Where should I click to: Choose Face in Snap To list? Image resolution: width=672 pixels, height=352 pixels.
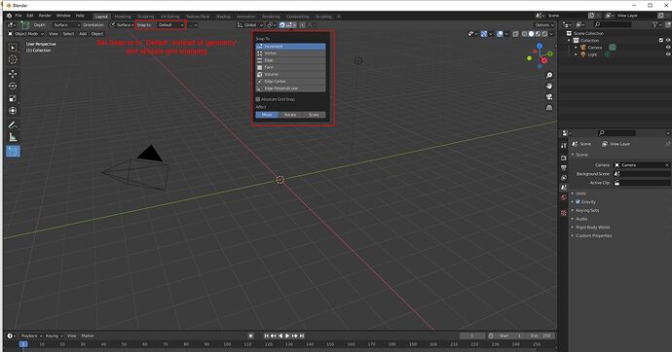click(290, 67)
